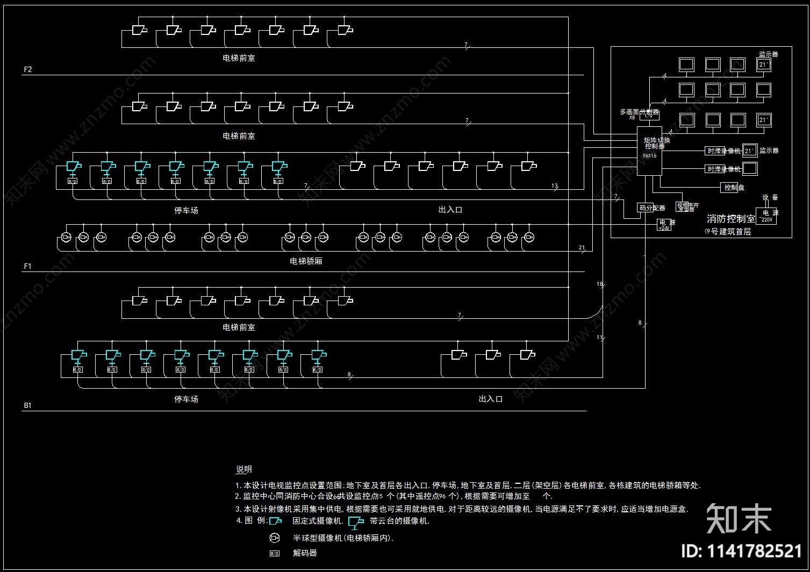Click the leftmost camera in the topmost F2 row
The height and width of the screenshot is (572, 810).
tap(139, 30)
